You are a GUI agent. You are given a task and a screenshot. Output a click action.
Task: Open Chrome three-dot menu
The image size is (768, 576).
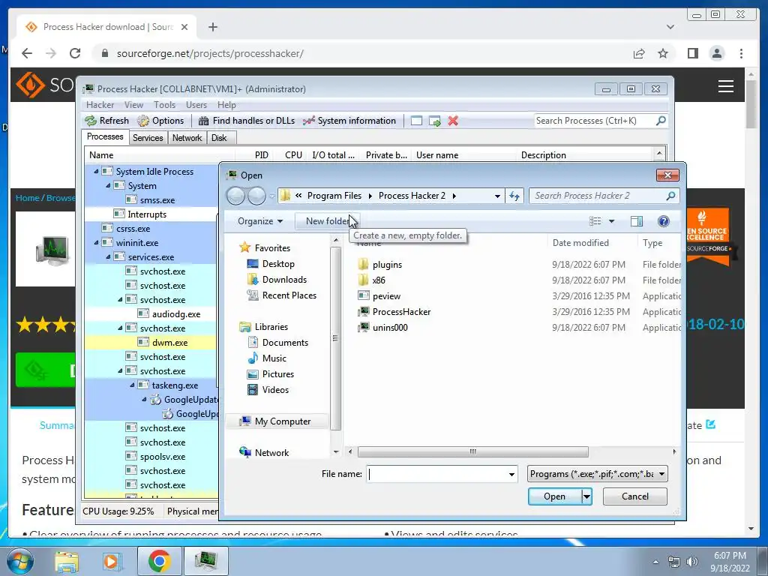[x=741, y=53]
